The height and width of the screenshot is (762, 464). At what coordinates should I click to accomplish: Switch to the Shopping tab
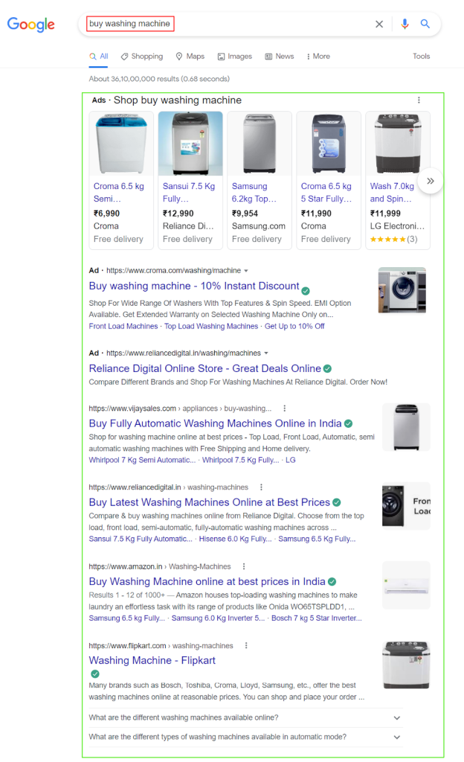pyautogui.click(x=142, y=57)
